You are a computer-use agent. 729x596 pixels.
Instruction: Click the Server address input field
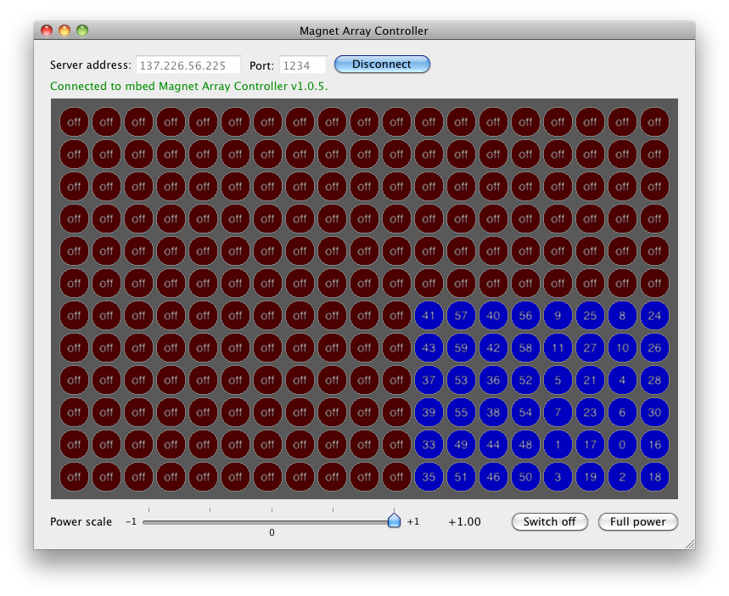[188, 65]
